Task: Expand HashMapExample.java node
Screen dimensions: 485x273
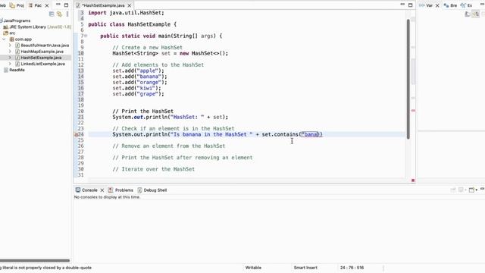Action: (x=10, y=52)
